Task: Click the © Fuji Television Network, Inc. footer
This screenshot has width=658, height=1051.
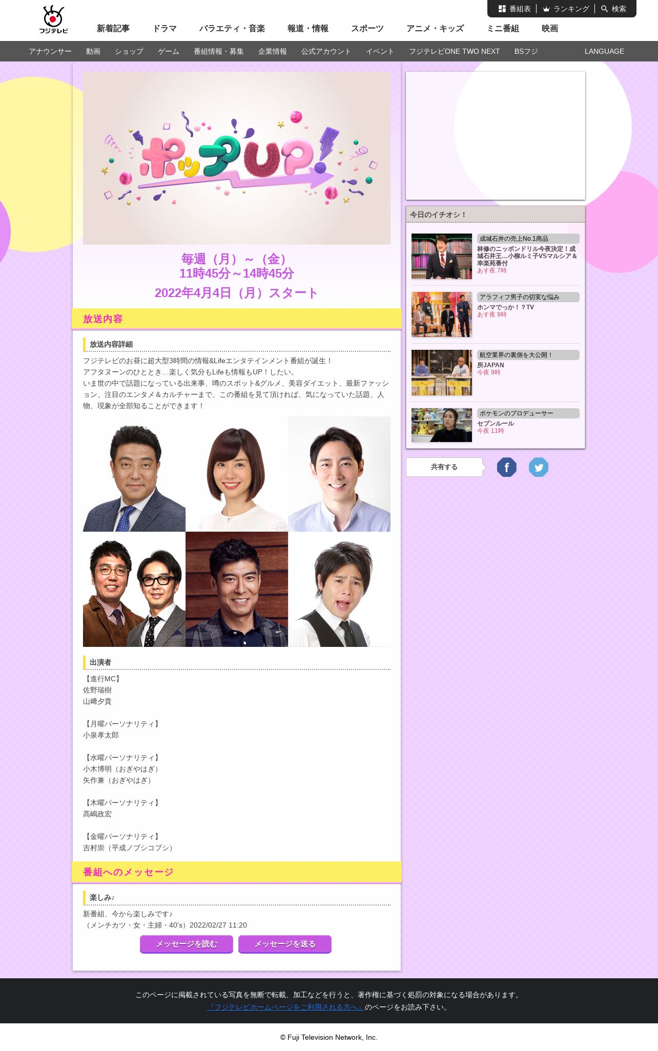Action: [x=329, y=1037]
